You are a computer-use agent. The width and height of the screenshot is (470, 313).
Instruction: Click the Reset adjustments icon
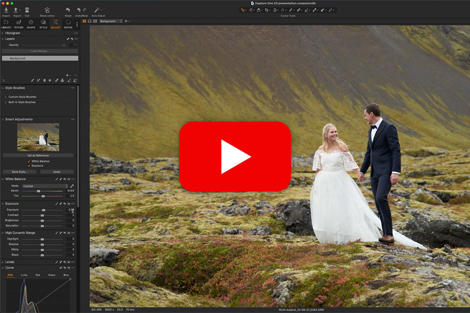(68, 10)
